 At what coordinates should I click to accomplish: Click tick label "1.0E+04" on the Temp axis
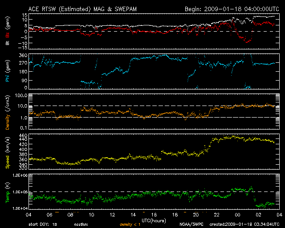click(20, 208)
